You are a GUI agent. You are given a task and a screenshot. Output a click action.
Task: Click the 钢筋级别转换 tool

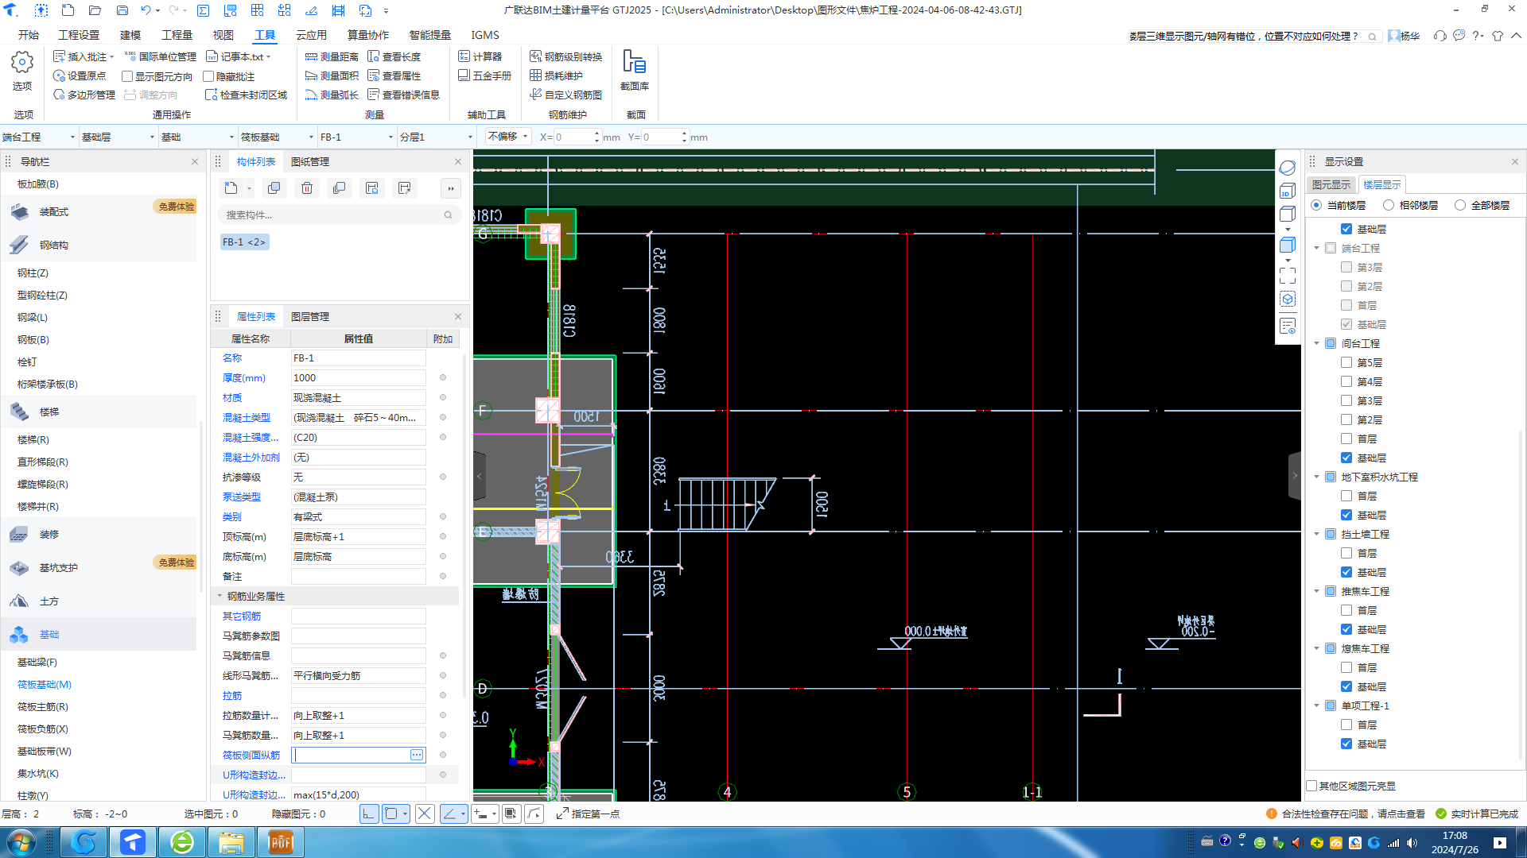click(566, 56)
